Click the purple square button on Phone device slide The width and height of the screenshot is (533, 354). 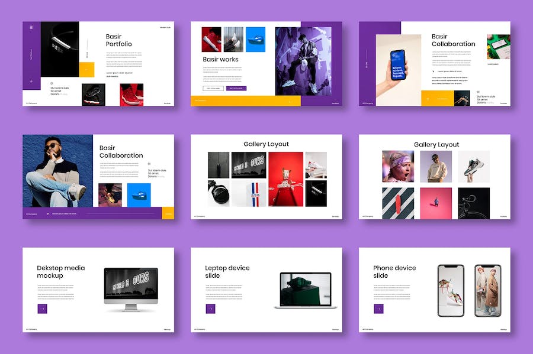pyautogui.click(x=378, y=308)
